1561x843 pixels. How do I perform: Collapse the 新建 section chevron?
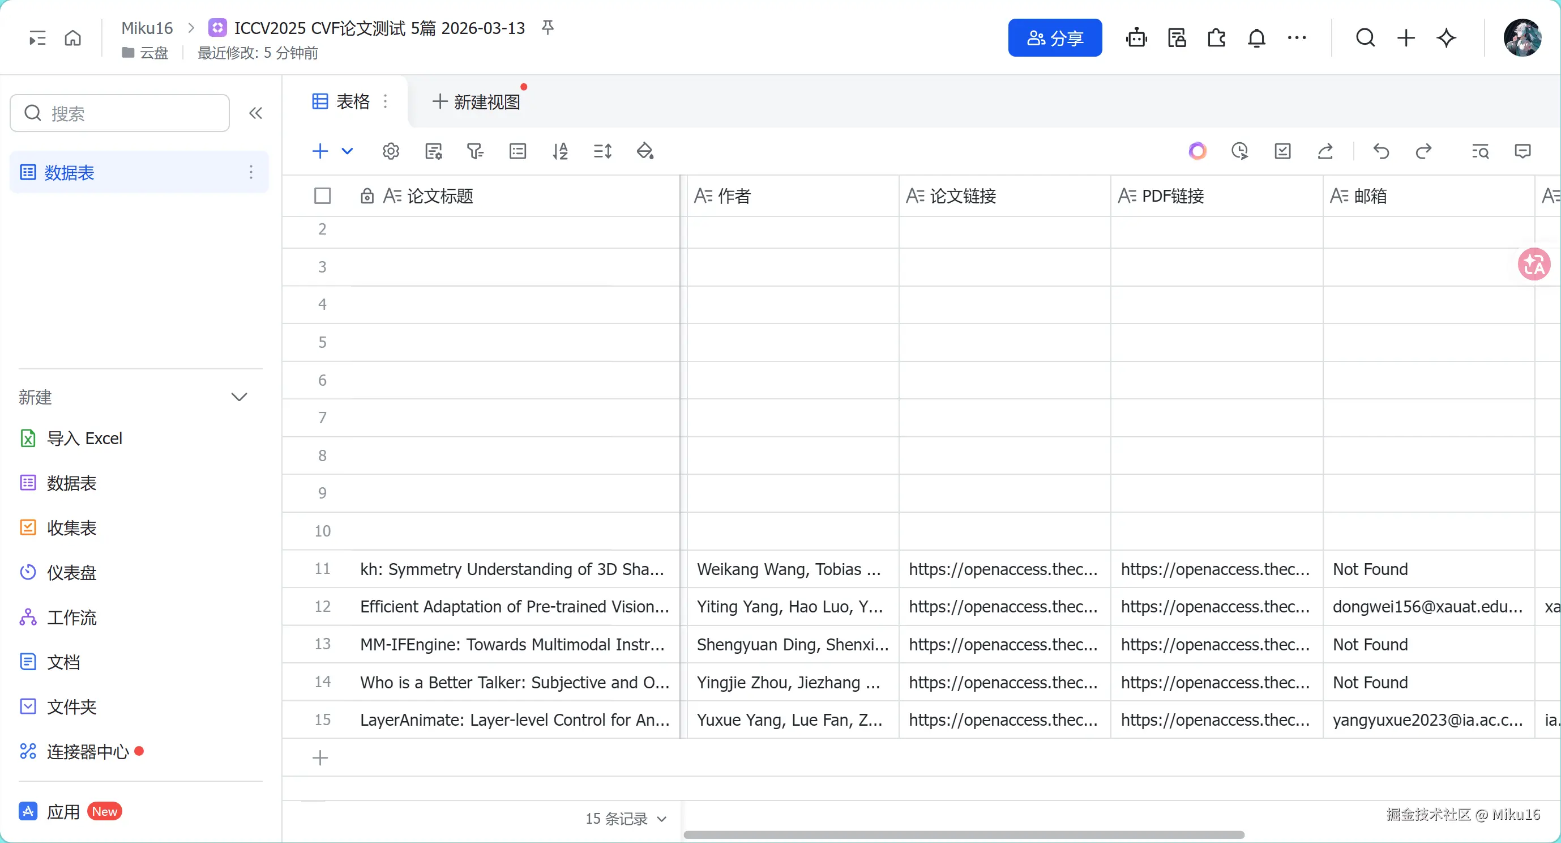click(240, 397)
